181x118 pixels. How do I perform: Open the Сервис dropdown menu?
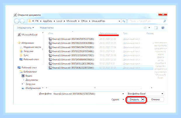click(118, 99)
